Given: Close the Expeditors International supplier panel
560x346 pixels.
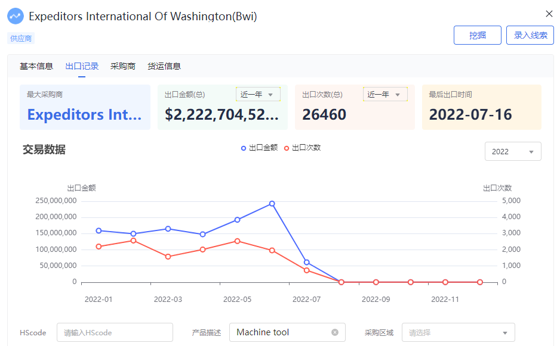Looking at the screenshot, I should click(549, 14).
